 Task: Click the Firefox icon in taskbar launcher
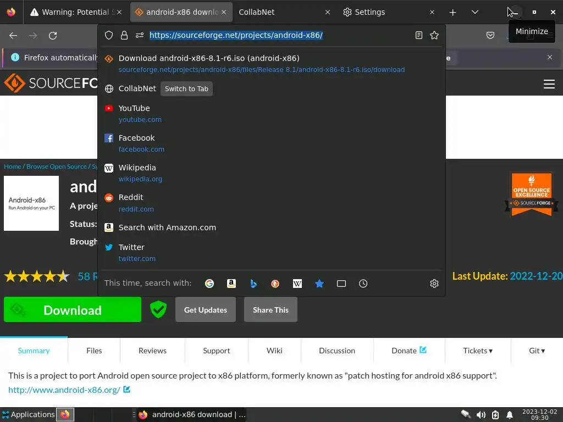pos(65,414)
